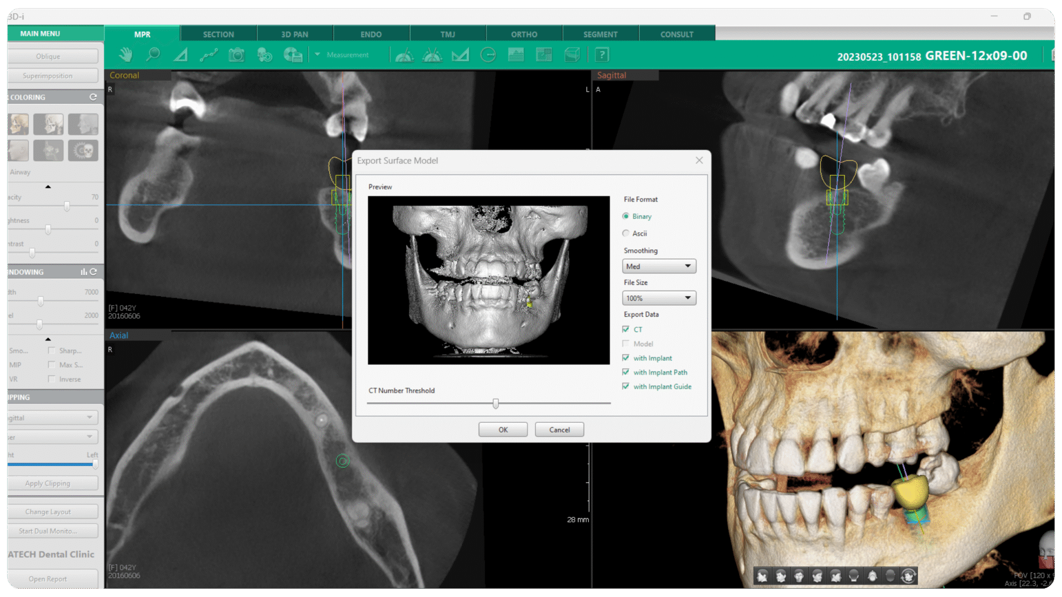Switch to the TMJ tab
The image size is (1062, 597).
[448, 34]
